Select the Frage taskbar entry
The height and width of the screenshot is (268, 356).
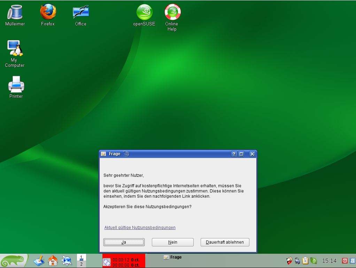173,257
